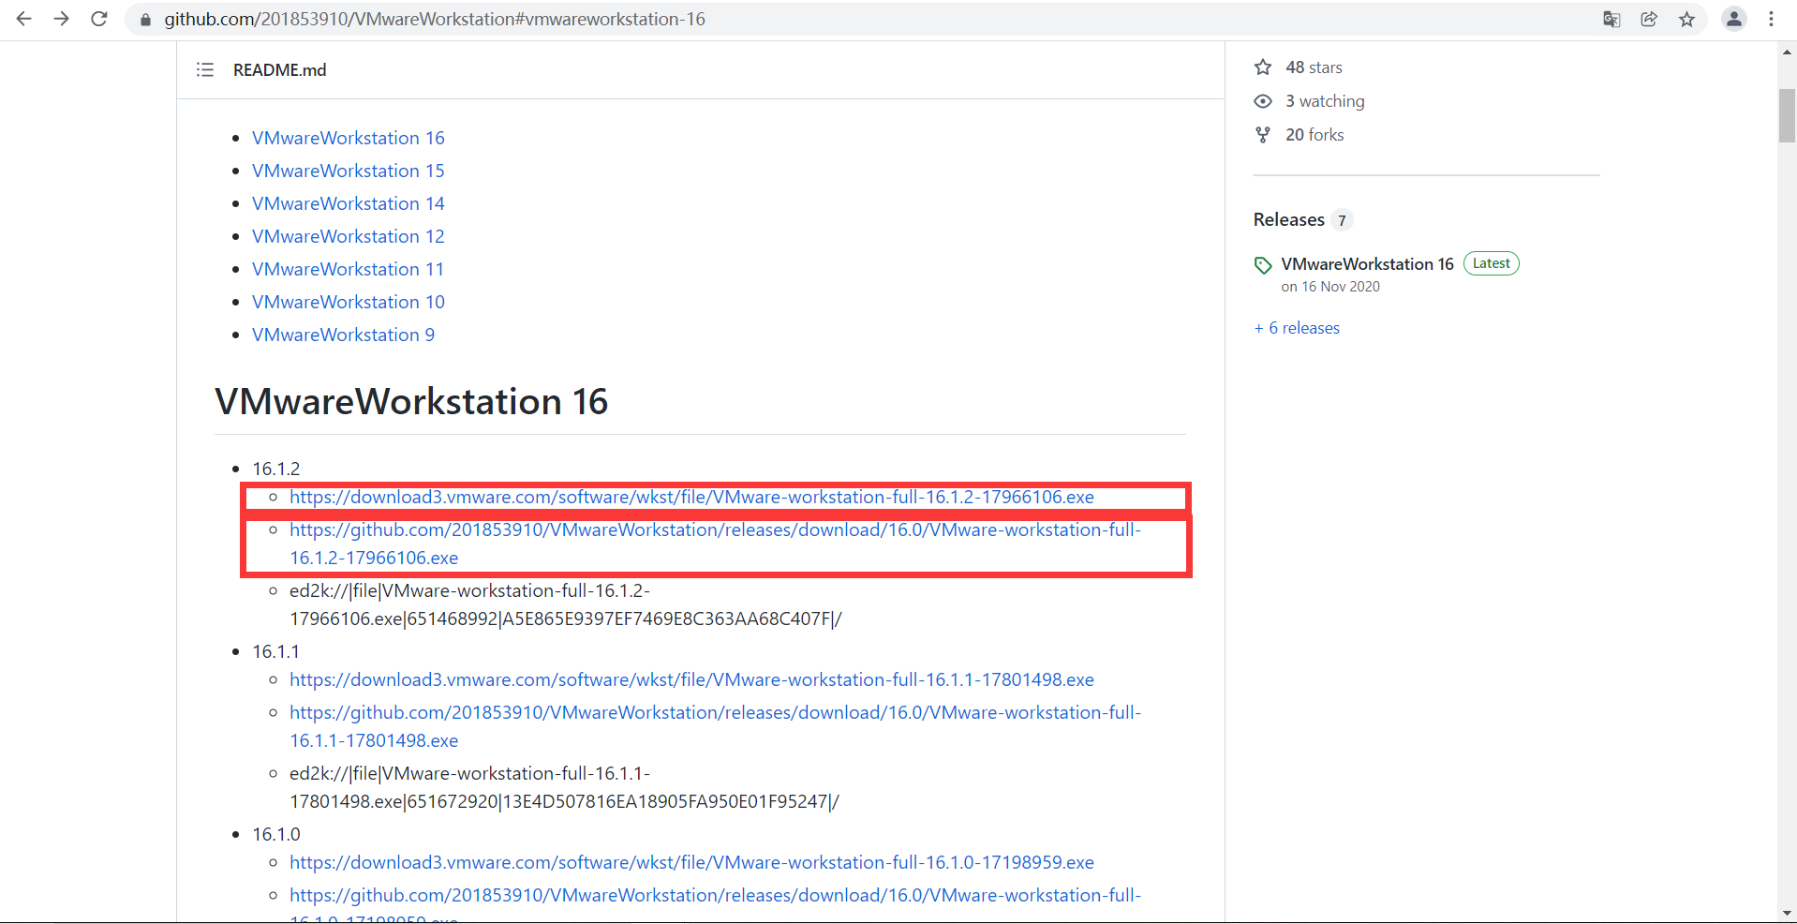The width and height of the screenshot is (1797, 924).
Task: Click the tag icon beside VMwareWorkstation 16 release
Action: point(1262,265)
